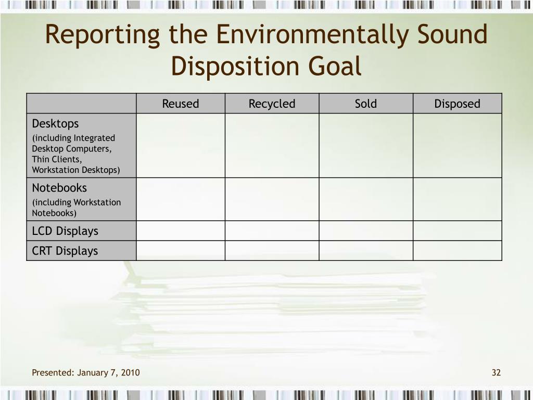Select the "Sold" column header
This screenshot has width=533, height=400.
pos(366,104)
